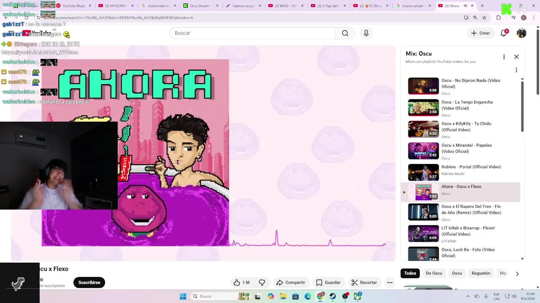Select the Reguetón filter chip
Viewport: 540px width, 303px height.
pos(481,273)
